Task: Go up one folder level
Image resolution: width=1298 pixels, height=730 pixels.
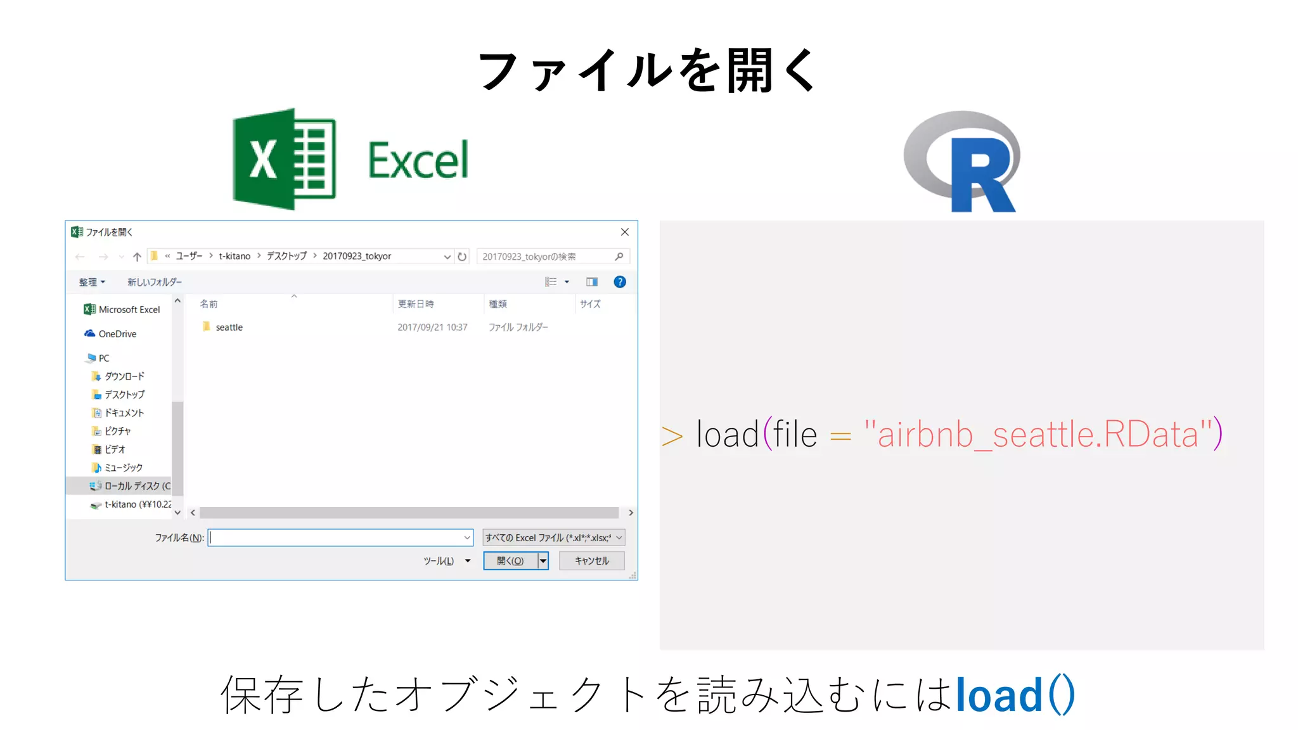Action: (x=137, y=257)
